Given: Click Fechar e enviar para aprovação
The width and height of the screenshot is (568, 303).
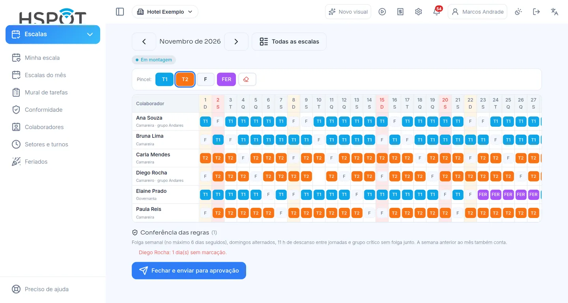Looking at the screenshot, I should 189,271.
